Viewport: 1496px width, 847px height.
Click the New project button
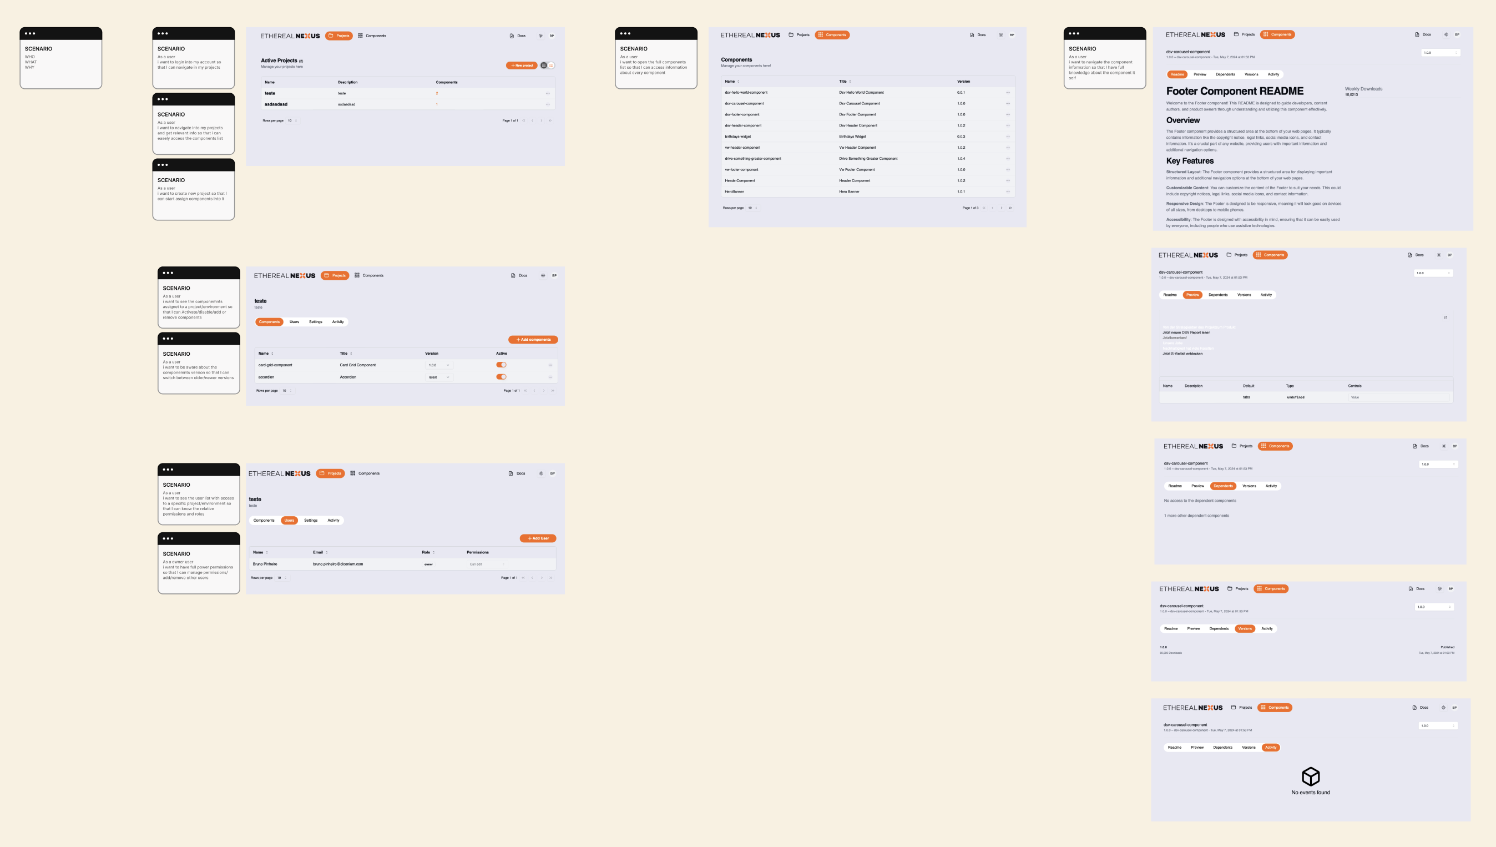522,65
